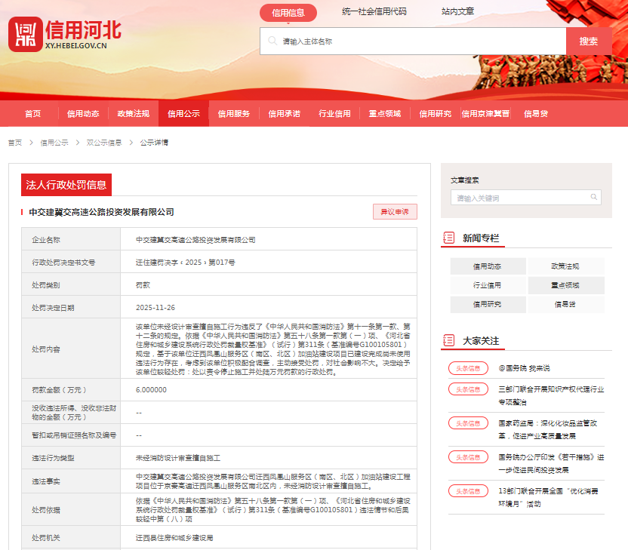This screenshot has height=550, width=628.
Task: Go to 信用京津冀晋 in navigation bar
Action: 485,114
